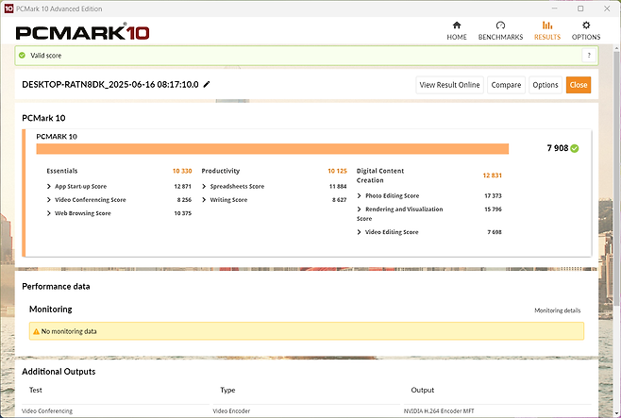Open the Monitoring details link
The width and height of the screenshot is (621, 418).
[557, 310]
